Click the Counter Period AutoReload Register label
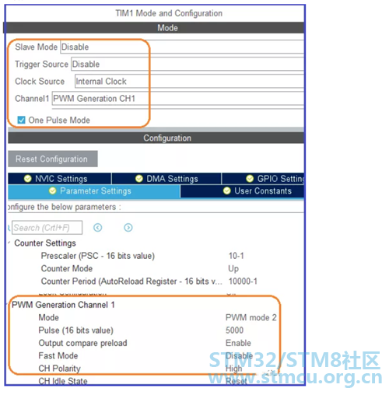Image resolution: width=389 pixels, height=395 pixels. (131, 281)
